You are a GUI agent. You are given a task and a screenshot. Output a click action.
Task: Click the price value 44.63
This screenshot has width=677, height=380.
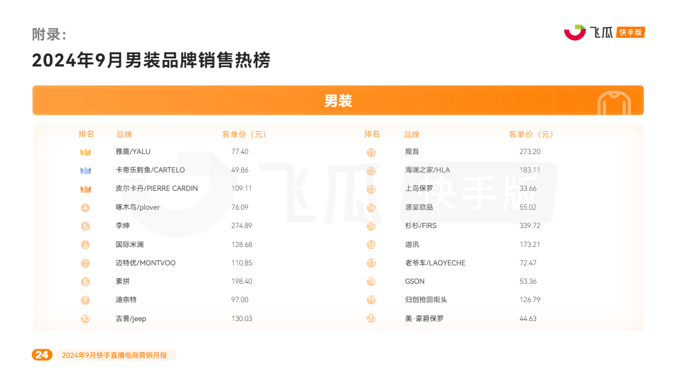click(x=528, y=319)
